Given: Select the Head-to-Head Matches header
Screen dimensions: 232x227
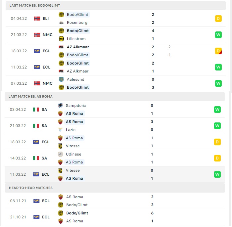Looking at the screenshot, I should click(115, 188).
